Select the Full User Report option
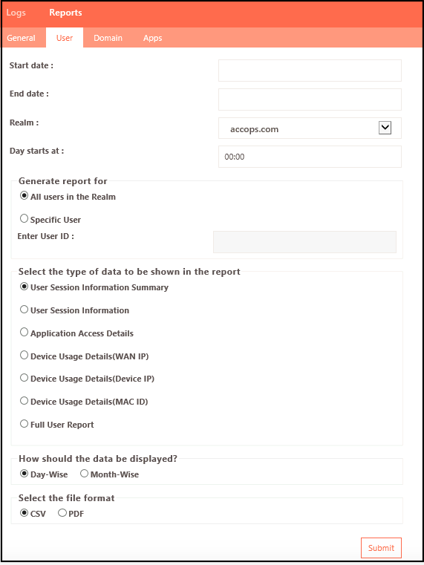424x565 pixels. click(25, 424)
